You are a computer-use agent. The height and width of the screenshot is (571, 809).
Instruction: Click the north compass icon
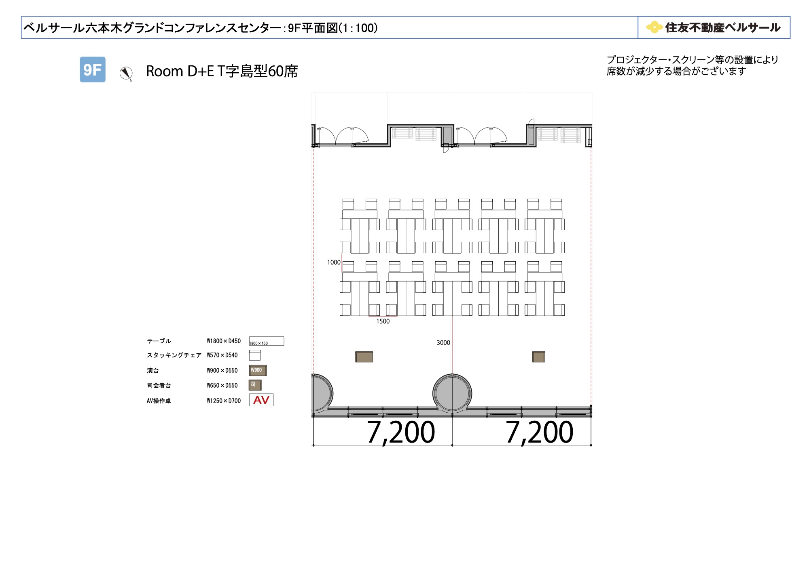pos(126,73)
